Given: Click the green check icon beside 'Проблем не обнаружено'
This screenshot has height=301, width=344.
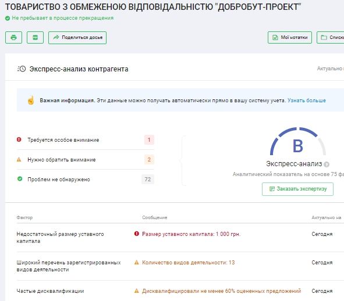Looking at the screenshot, I should [20, 179].
